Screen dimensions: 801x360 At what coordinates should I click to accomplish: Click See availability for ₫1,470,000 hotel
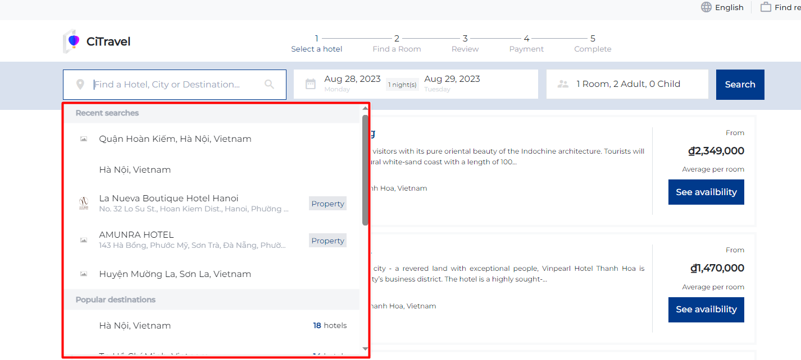(x=706, y=310)
